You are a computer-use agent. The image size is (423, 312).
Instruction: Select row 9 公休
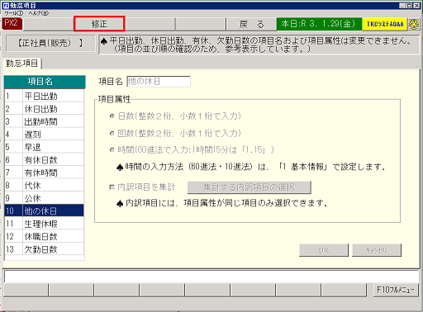click(x=45, y=198)
